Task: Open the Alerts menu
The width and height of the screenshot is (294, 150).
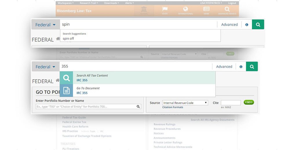Action: point(129,3)
